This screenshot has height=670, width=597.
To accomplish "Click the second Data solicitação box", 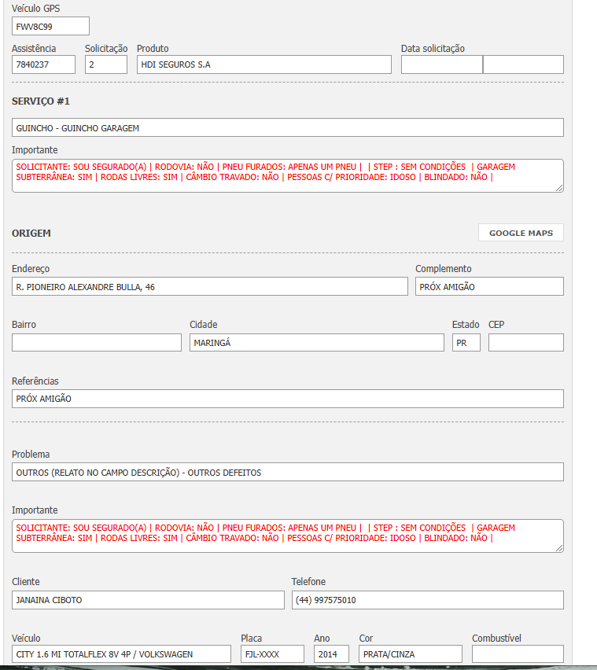I will click(523, 64).
